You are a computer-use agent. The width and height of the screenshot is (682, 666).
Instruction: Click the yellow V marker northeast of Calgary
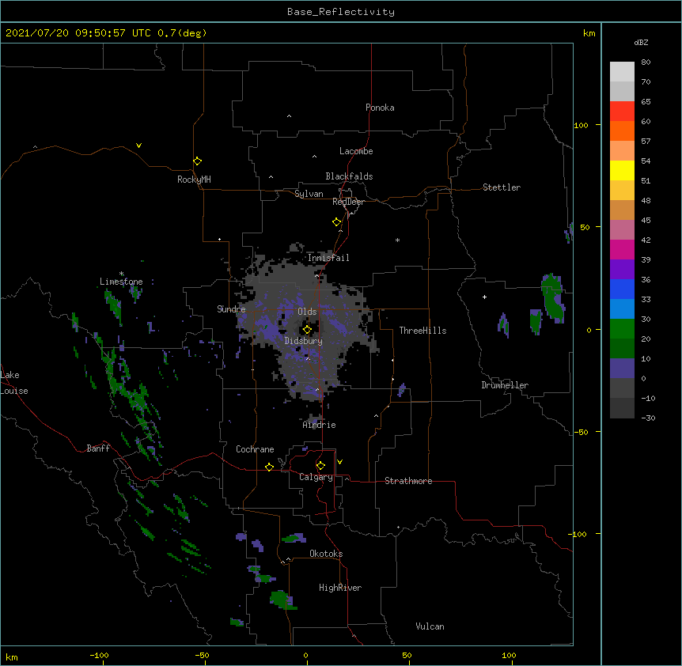[339, 462]
